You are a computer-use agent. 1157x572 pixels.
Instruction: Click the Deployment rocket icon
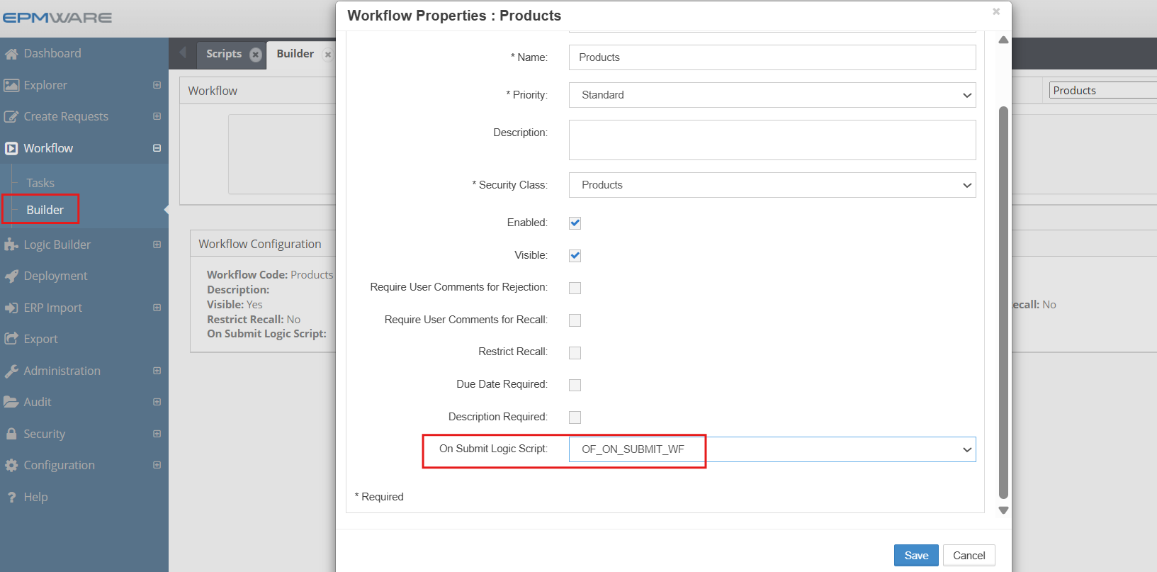coord(11,276)
